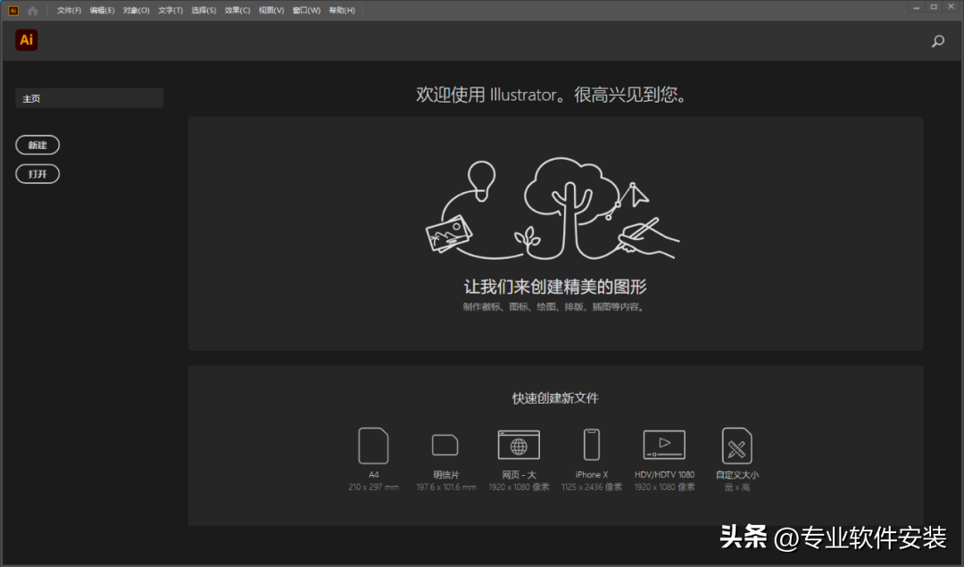This screenshot has height=567, width=964.
Task: Select the iPhone X preset icon
Action: (592, 445)
